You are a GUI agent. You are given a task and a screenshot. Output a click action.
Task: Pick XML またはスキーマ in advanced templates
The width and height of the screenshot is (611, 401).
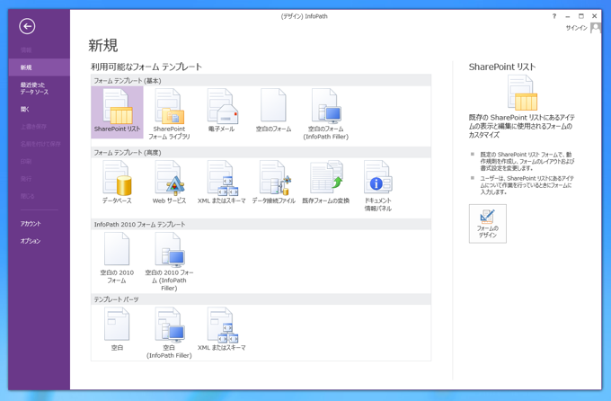[221, 183]
